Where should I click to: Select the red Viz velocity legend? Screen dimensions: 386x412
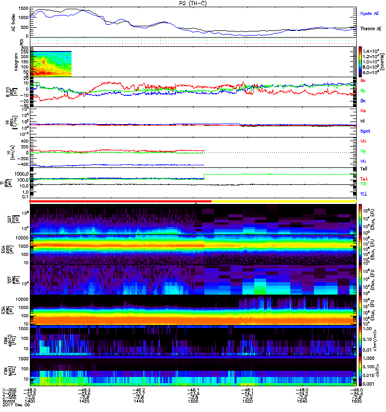tap(363, 141)
